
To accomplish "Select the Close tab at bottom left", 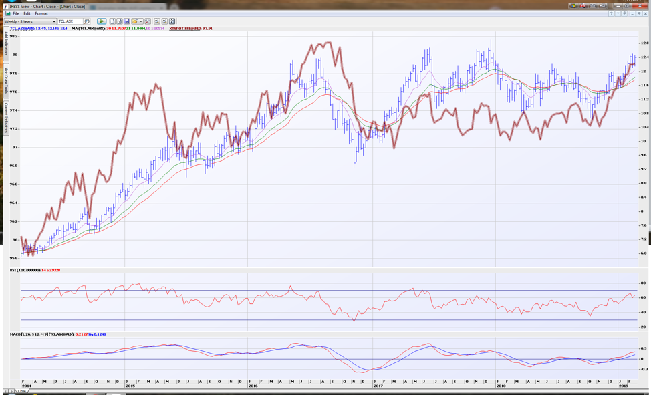I will click(x=21, y=391).
